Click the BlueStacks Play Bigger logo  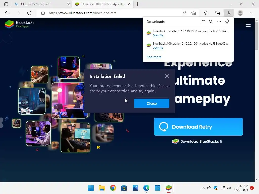click(x=19, y=24)
